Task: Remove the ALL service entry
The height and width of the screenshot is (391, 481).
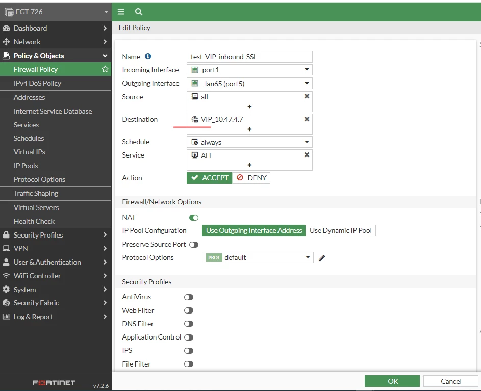Action: click(307, 155)
